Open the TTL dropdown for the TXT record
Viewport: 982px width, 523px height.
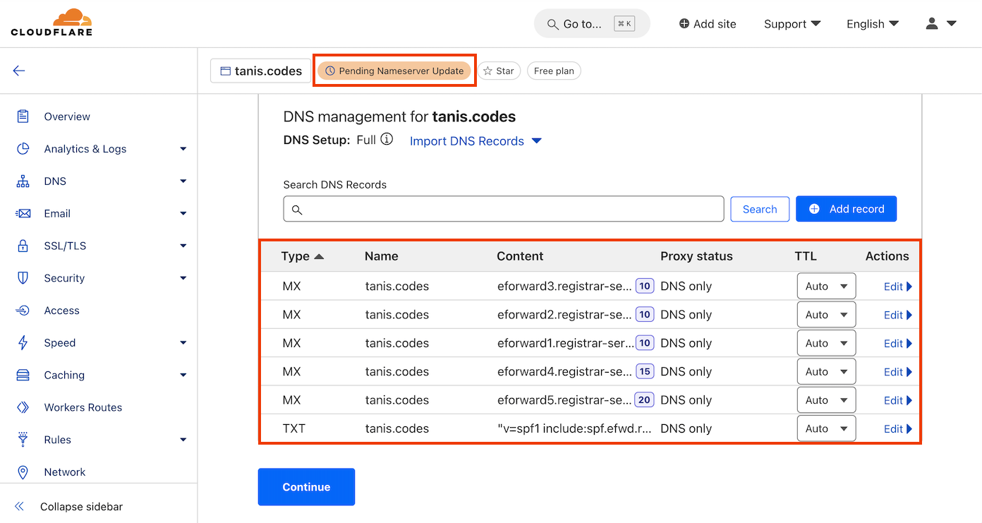826,428
